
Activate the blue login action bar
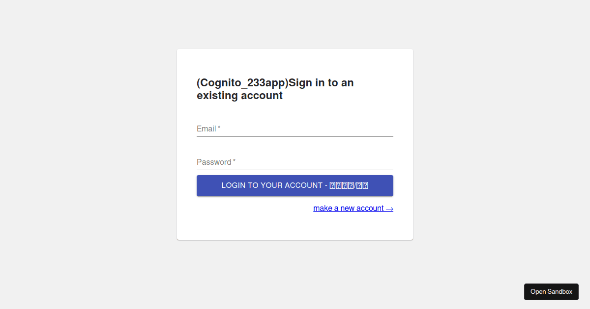coord(295,185)
